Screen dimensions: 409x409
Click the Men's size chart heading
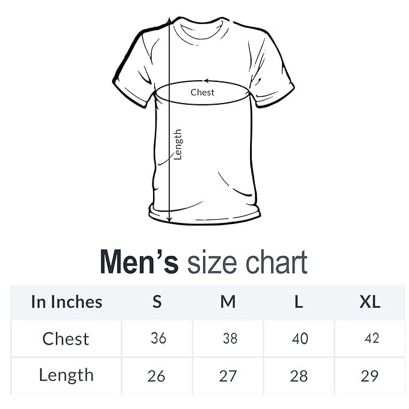[x=204, y=263]
